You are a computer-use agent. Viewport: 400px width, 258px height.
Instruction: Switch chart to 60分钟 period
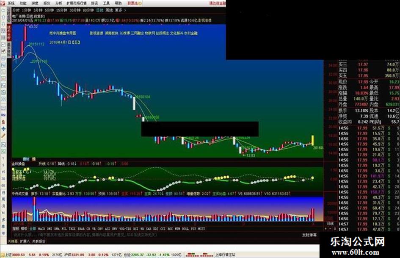coord(88,10)
